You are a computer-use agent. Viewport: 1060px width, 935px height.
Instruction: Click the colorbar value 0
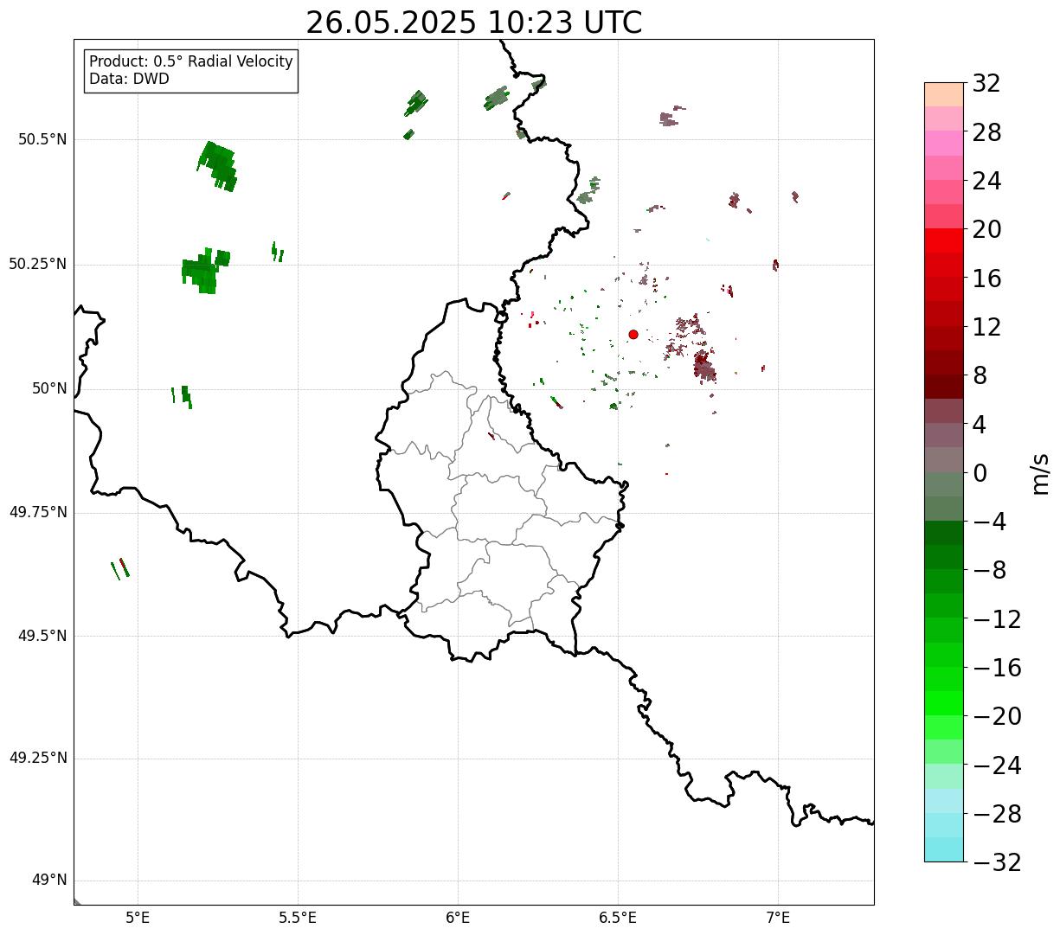point(980,473)
